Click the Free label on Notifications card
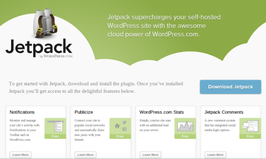The image size is (266, 159). tap(55, 137)
